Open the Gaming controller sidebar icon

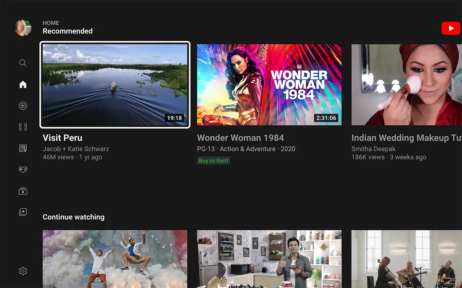coord(23,169)
